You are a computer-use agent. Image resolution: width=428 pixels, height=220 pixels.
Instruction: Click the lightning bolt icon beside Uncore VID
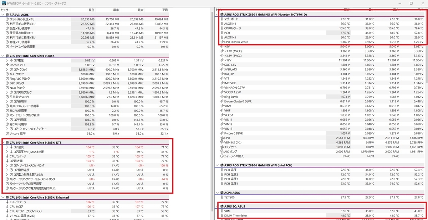[7, 65]
